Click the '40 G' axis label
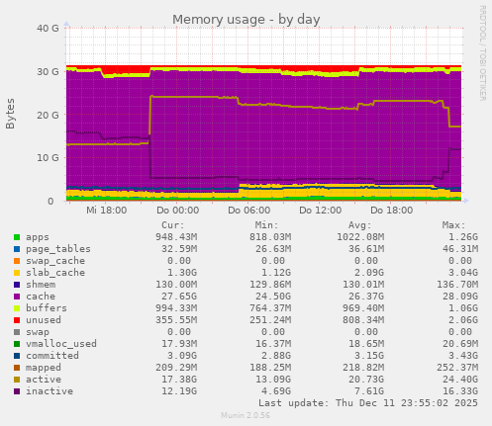The height and width of the screenshot is (426, 492). tap(48, 29)
